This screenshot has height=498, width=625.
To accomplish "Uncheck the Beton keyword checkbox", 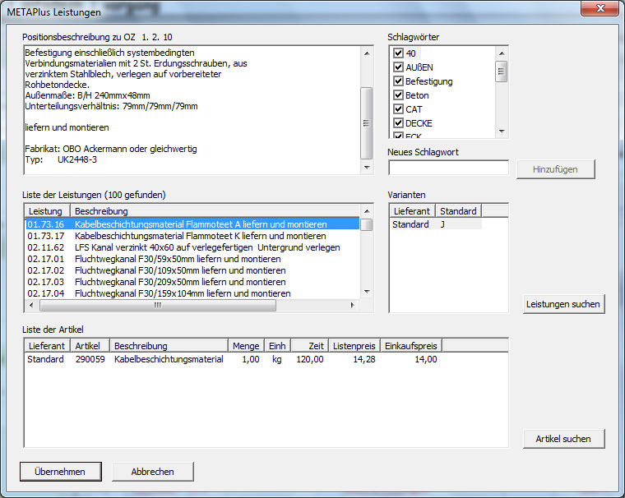I will point(398,95).
